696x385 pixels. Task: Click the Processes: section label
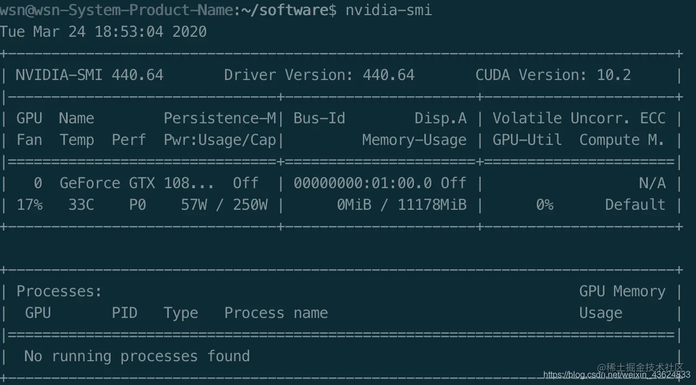tap(59, 291)
